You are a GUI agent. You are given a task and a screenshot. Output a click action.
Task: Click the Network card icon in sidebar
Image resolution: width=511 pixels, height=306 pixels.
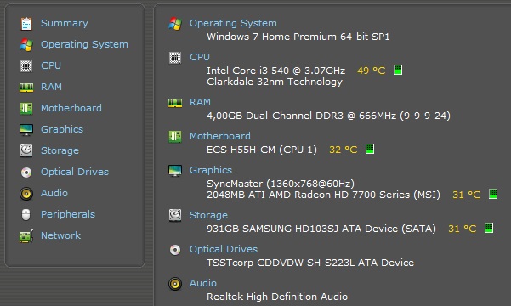(x=26, y=236)
